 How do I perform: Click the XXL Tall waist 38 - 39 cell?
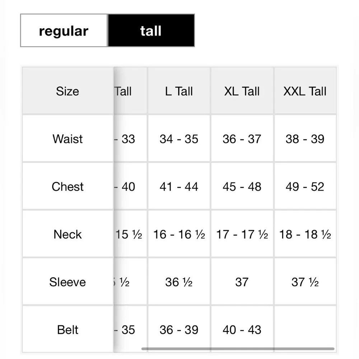(x=305, y=139)
